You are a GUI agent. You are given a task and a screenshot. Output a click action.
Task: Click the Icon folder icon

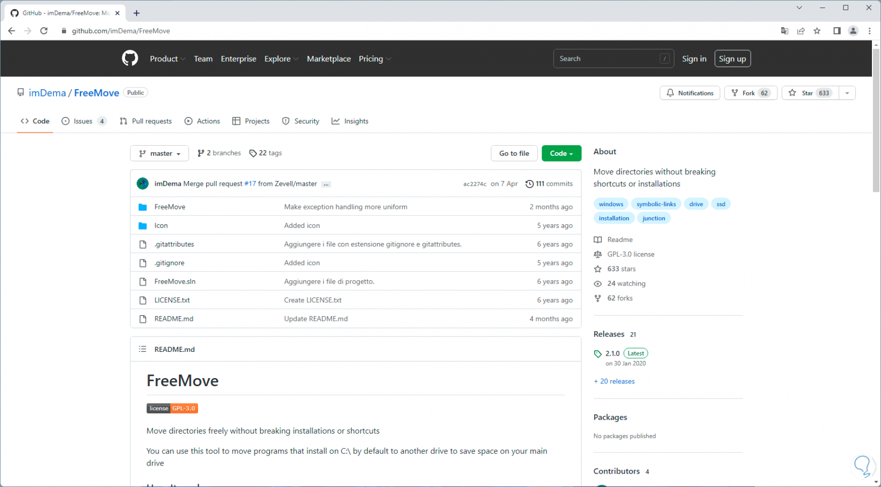click(x=143, y=226)
